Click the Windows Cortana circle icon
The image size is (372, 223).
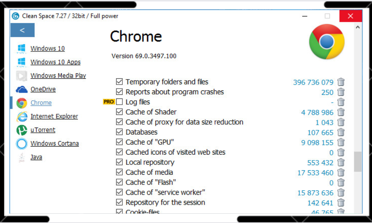point(22,144)
